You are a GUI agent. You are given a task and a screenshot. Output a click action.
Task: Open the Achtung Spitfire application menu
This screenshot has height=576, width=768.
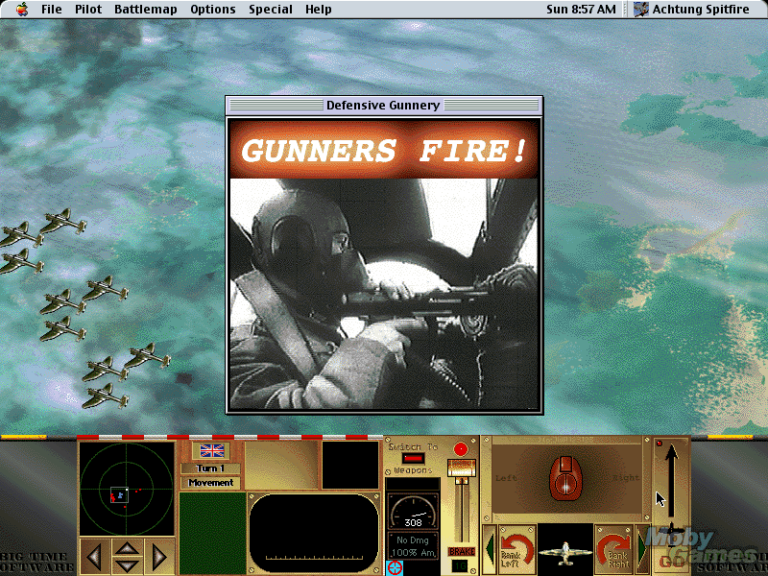pyautogui.click(x=691, y=10)
